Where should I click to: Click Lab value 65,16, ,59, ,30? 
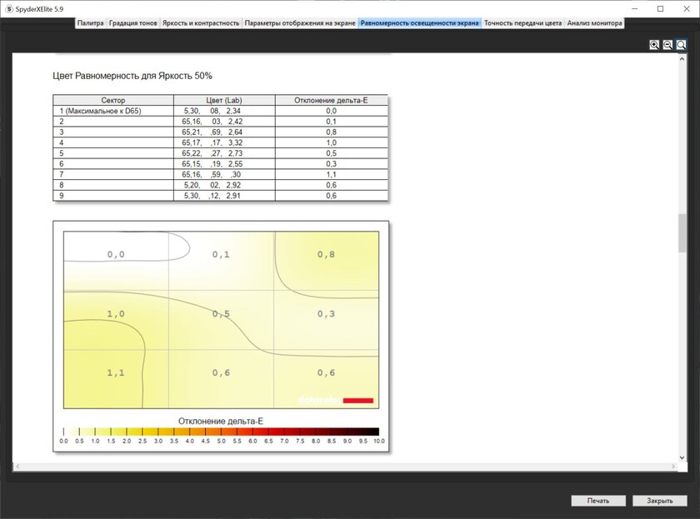[211, 174]
